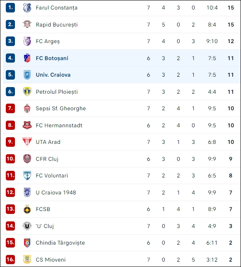The image size is (241, 267).
Task: Click the CS Mioveni yellow crest
Action: click(x=27, y=260)
